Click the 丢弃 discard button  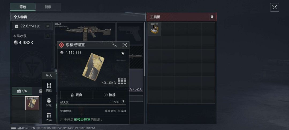click(x=77, y=95)
